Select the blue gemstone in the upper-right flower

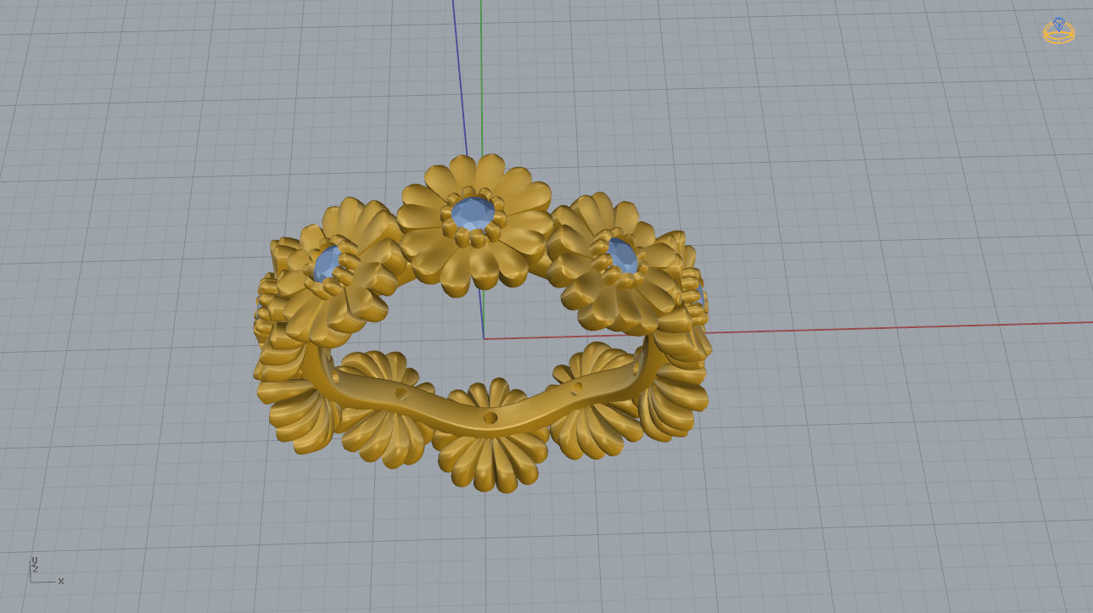pyautogui.click(x=622, y=255)
